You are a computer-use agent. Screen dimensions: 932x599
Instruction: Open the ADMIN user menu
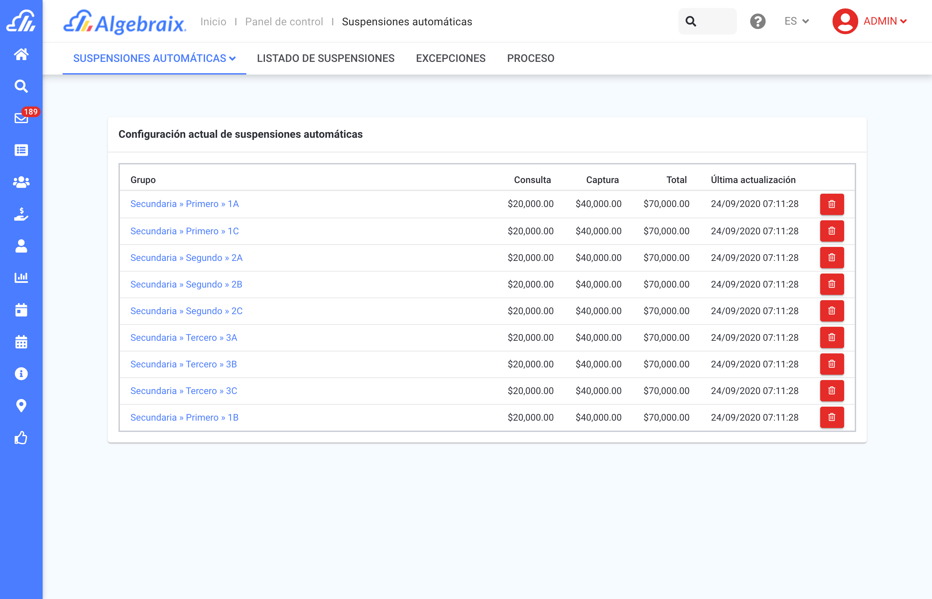(870, 21)
